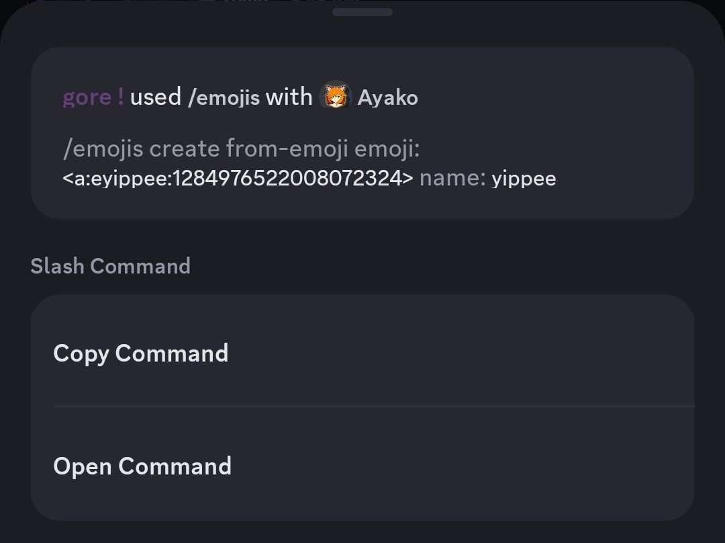The width and height of the screenshot is (725, 543).
Task: Select Open Command option
Action: (x=362, y=466)
